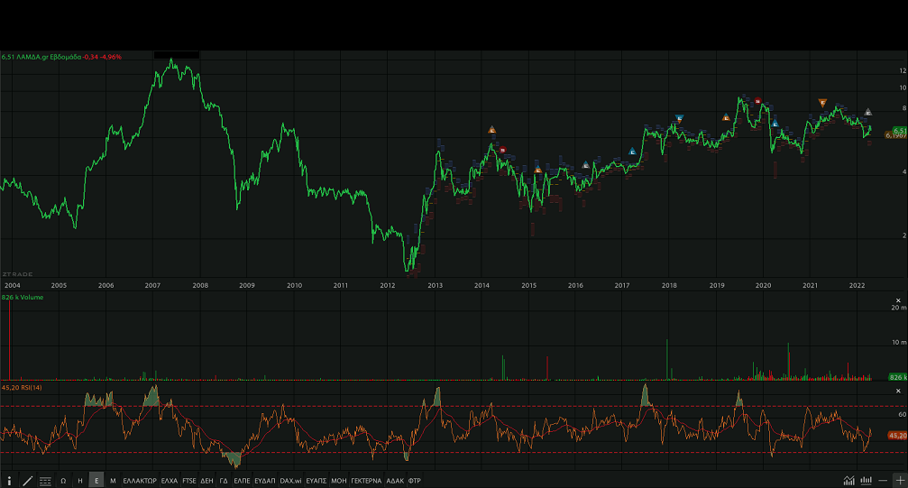This screenshot has width=908, height=488.
Task: Open the FTSE symbol shortcut
Action: coord(188,481)
